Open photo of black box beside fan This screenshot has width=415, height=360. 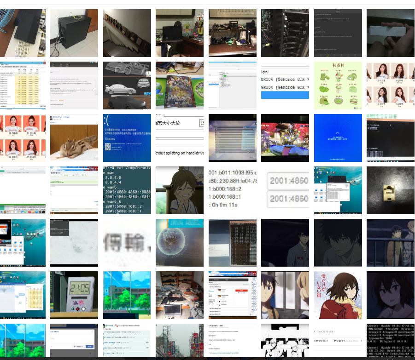pyautogui.click(x=23, y=33)
